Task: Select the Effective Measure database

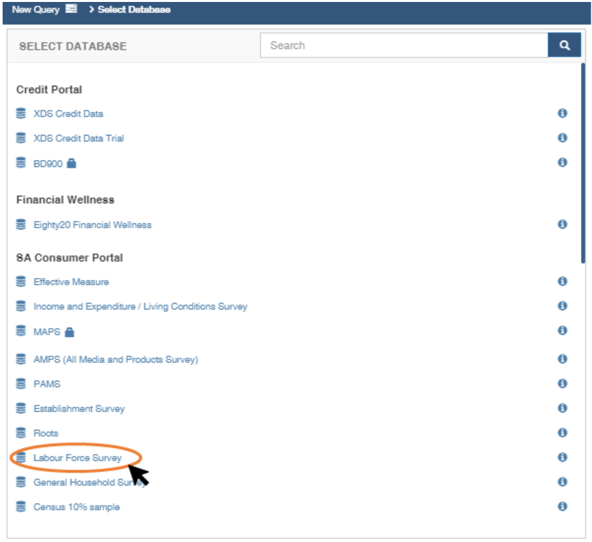Action: (x=71, y=282)
